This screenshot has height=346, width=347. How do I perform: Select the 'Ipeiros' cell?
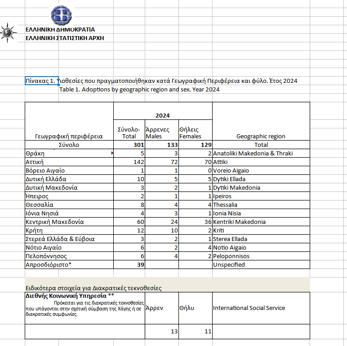(x=261, y=196)
